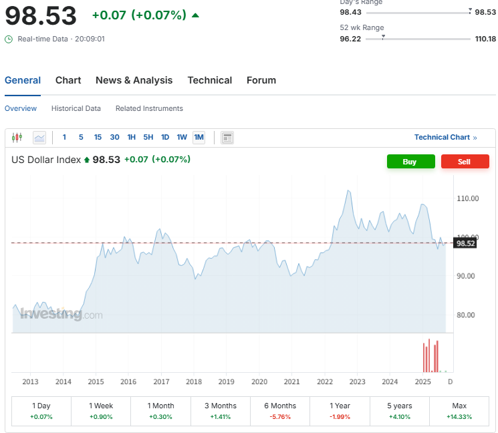498x433 pixels.
Task: Choose the 1W chart interval
Action: pos(182,138)
